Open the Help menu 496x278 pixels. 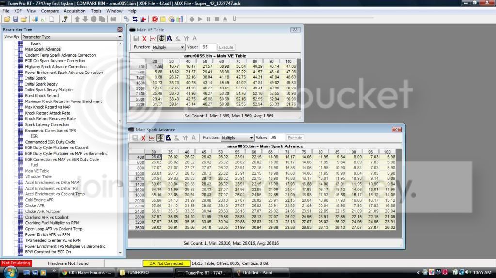[x=131, y=11]
